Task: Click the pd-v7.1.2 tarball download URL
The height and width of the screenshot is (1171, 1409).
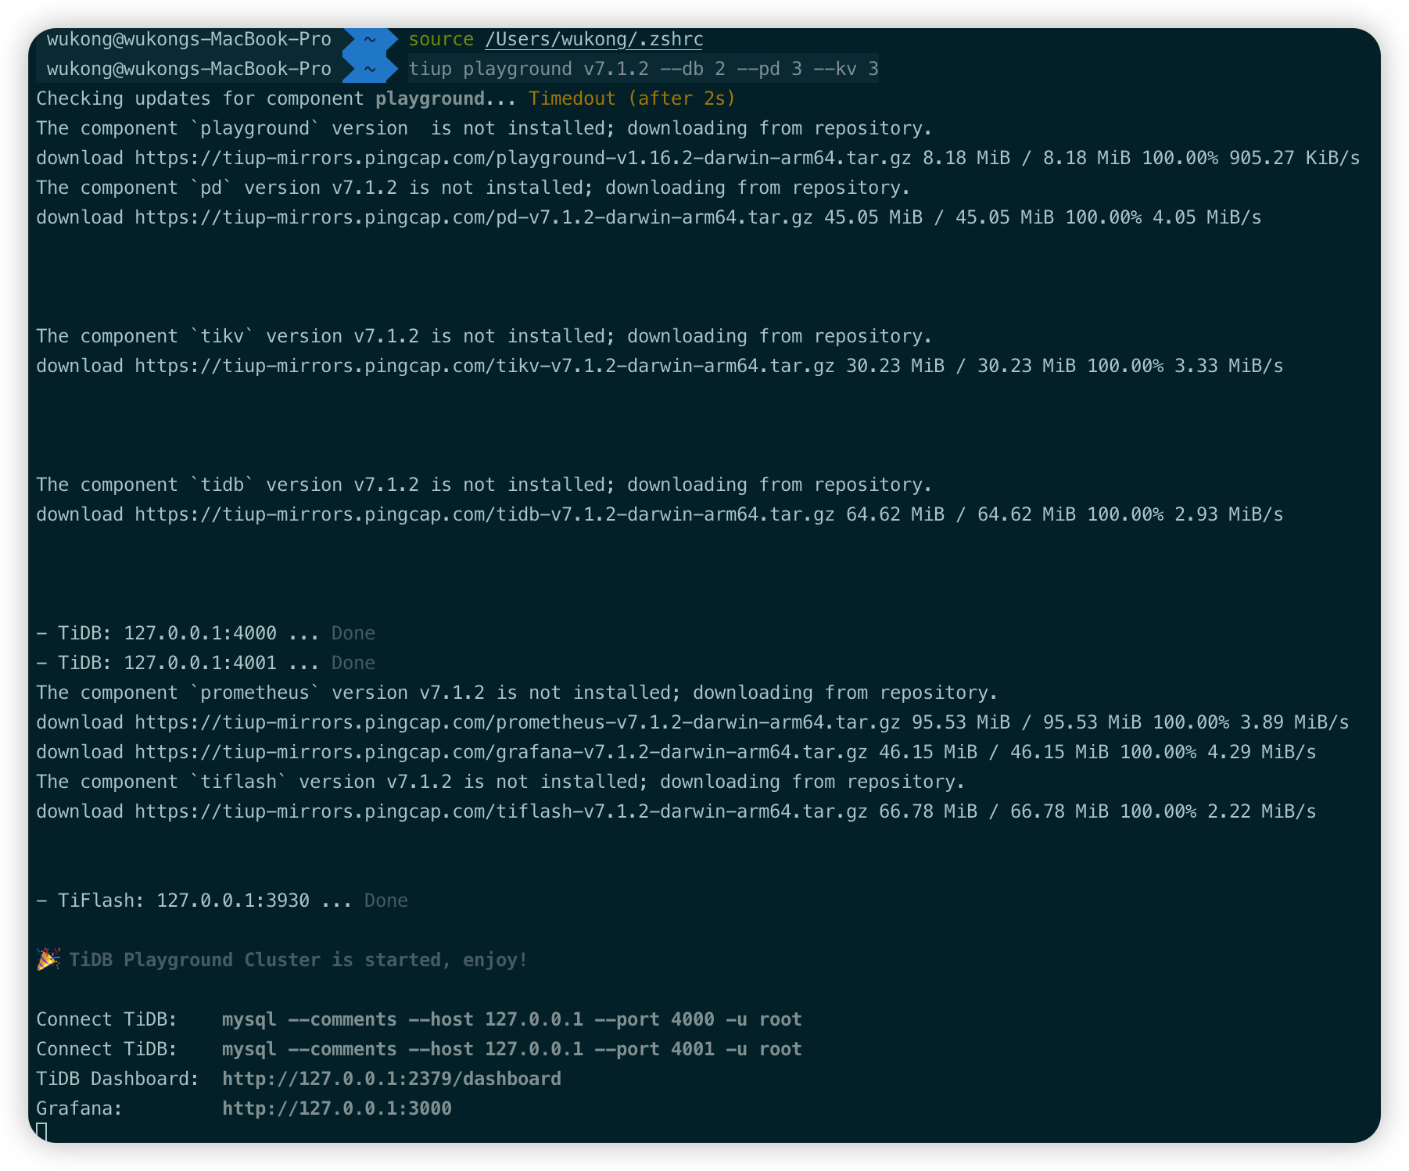Action: point(473,217)
